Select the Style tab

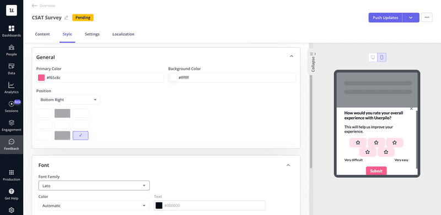[67, 34]
